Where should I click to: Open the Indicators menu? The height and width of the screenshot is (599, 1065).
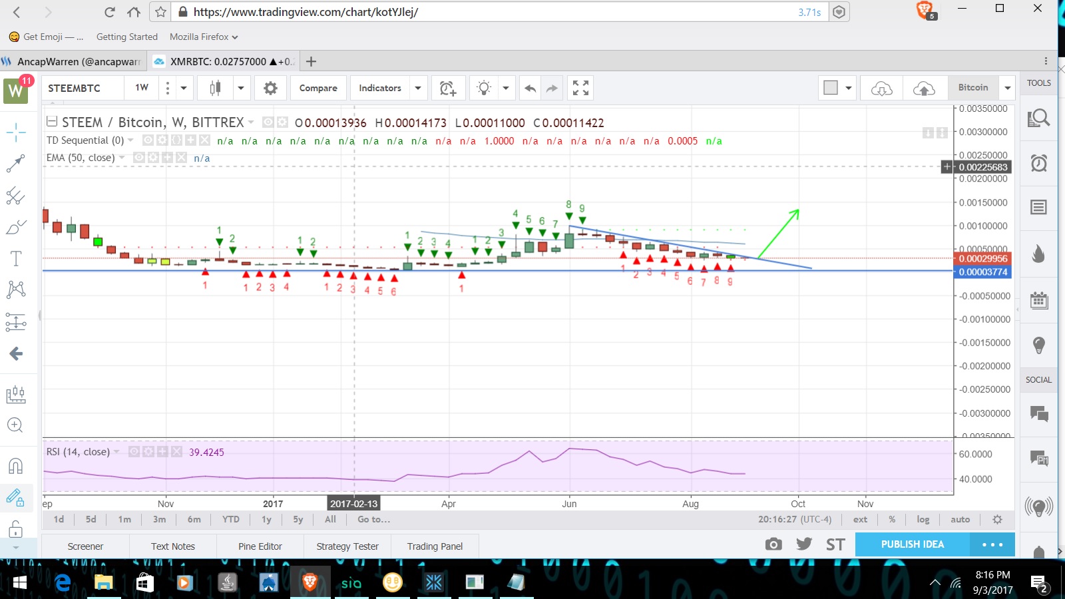(x=380, y=88)
